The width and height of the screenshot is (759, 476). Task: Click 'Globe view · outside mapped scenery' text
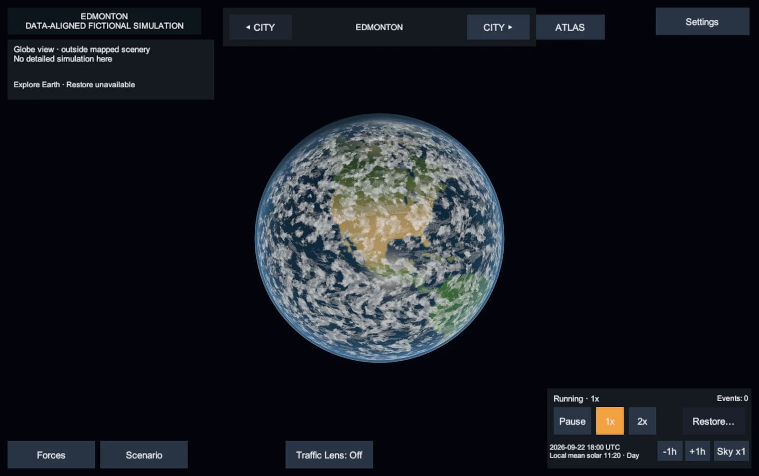[82, 49]
